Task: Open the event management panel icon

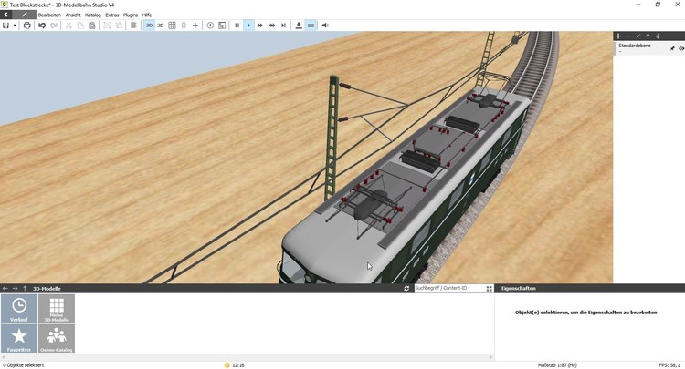Action: tap(222, 26)
